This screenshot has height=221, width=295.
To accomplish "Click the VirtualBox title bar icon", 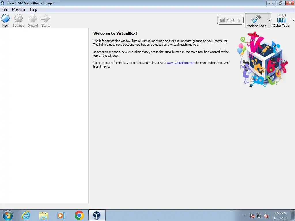I will pyautogui.click(x=3, y=3).
